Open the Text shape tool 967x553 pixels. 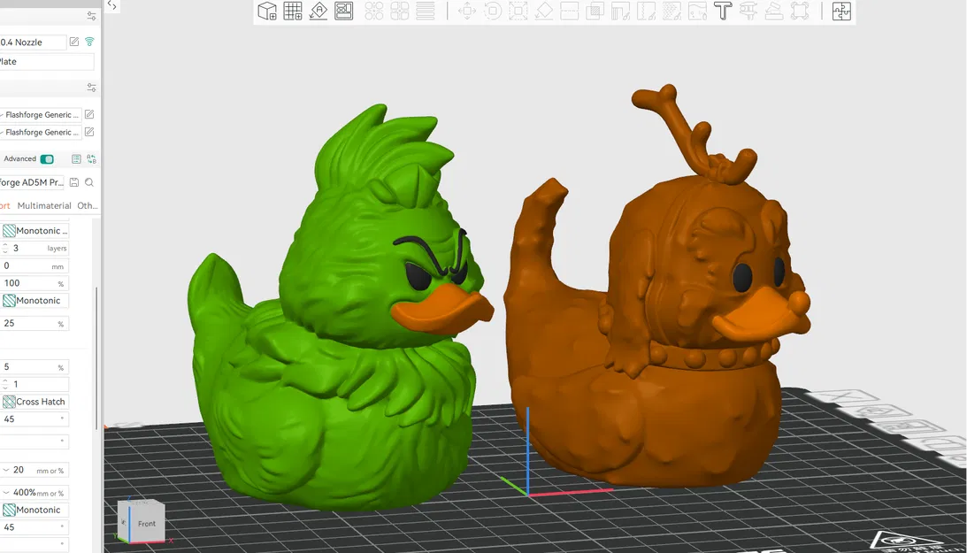pyautogui.click(x=722, y=11)
